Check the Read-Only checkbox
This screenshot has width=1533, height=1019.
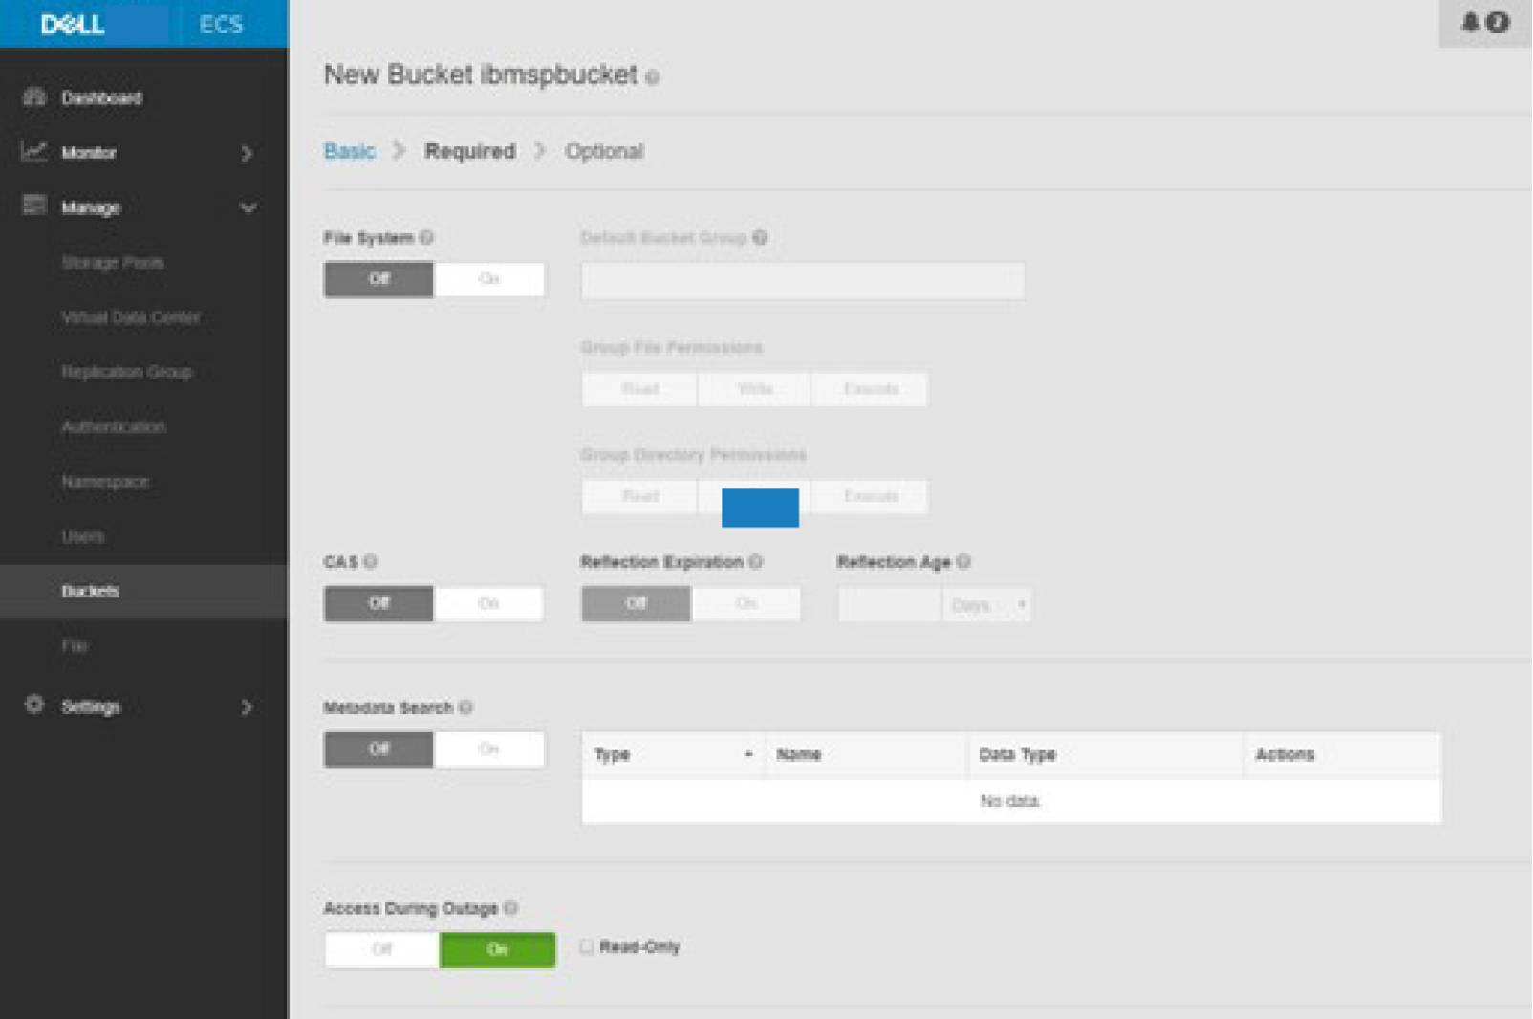tap(587, 946)
